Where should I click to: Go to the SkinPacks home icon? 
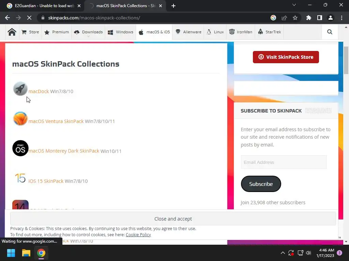[12, 32]
